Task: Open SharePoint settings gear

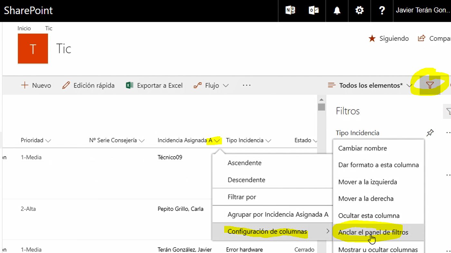Action: (359, 10)
